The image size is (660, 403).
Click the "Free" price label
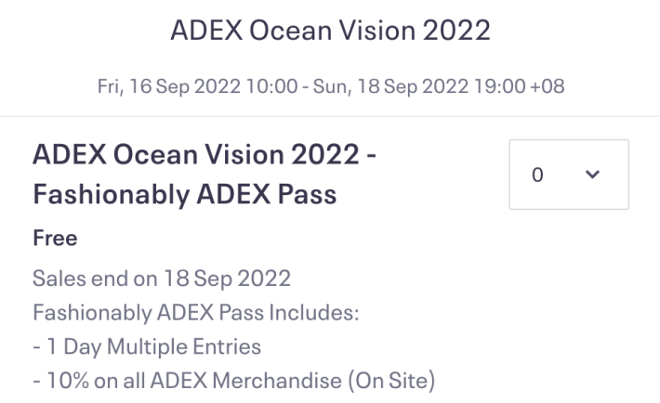pyautogui.click(x=55, y=239)
